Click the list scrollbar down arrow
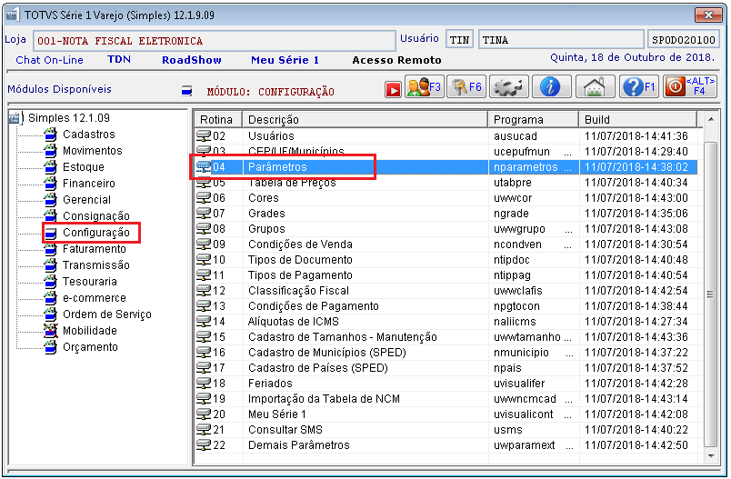Viewport: 731px width, 479px height. (711, 456)
